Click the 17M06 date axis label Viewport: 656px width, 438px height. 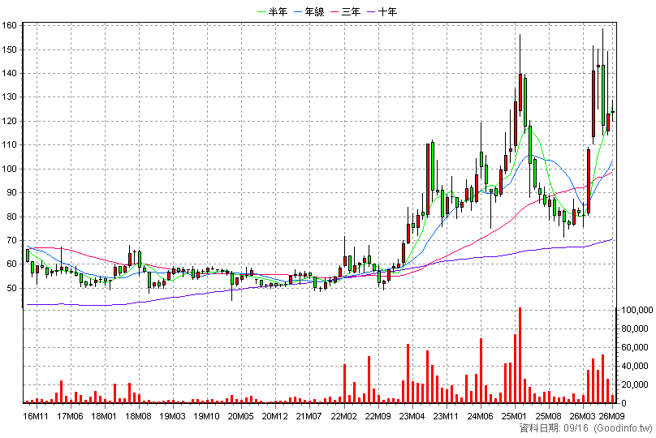pos(70,416)
